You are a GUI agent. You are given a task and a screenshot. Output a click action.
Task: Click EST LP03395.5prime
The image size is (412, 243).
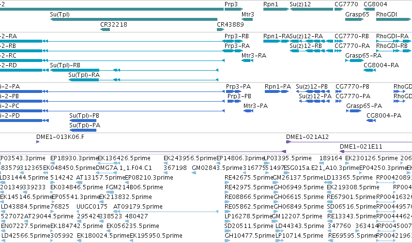click(x=288, y=158)
